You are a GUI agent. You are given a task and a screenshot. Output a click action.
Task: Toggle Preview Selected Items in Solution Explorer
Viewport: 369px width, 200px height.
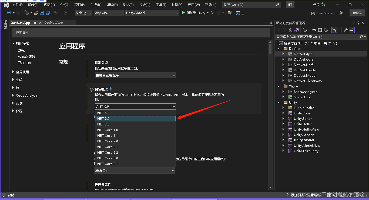351,30
